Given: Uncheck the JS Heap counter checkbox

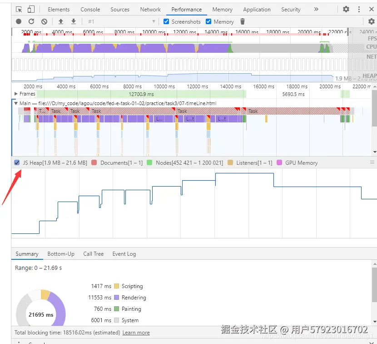Looking at the screenshot, I should [17, 162].
